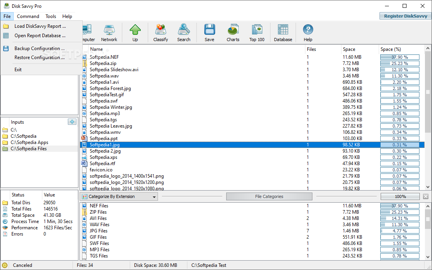Screen dimensions: 432x270
Task: Click the 100% button
Action: click(400, 196)
